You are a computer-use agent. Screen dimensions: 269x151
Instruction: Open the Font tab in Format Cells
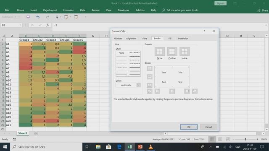click(x=145, y=39)
